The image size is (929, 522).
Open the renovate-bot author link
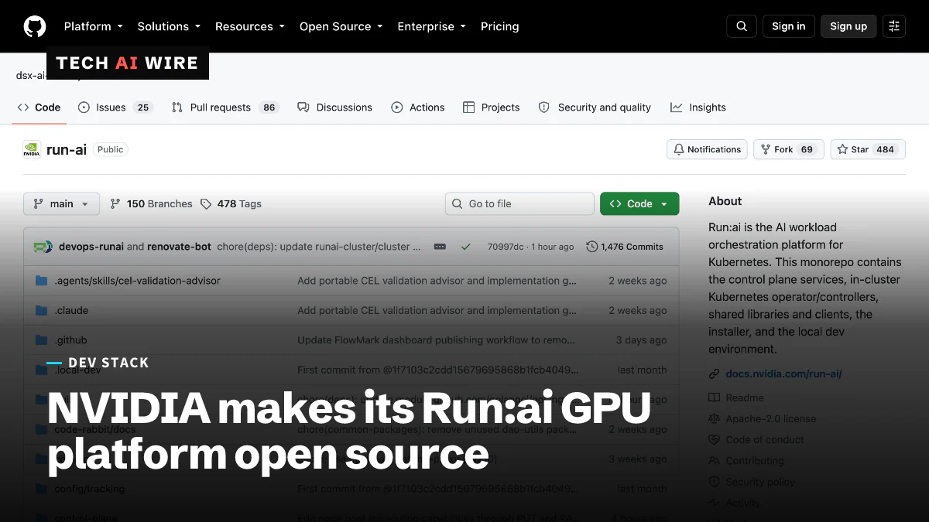point(179,247)
